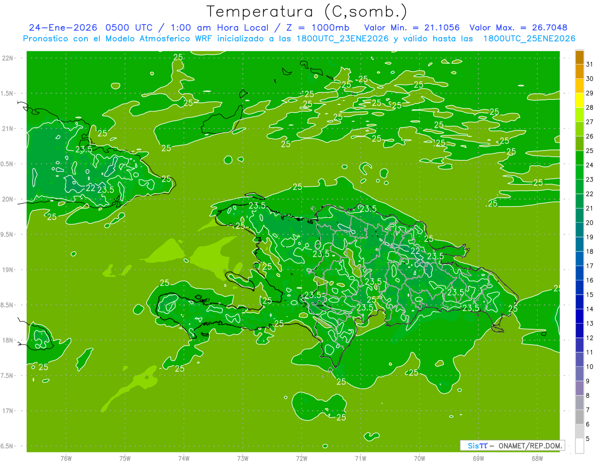603x465 pixels.
Task: Click the '28' value on color scale
Action: [x=590, y=107]
